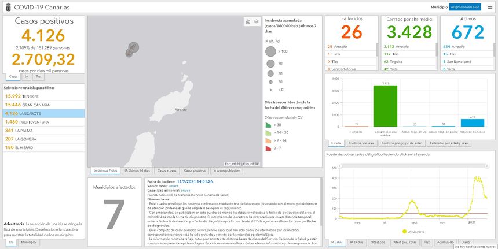Switch to Positivos por sexo tab
498x249 pixels.
[362, 143]
